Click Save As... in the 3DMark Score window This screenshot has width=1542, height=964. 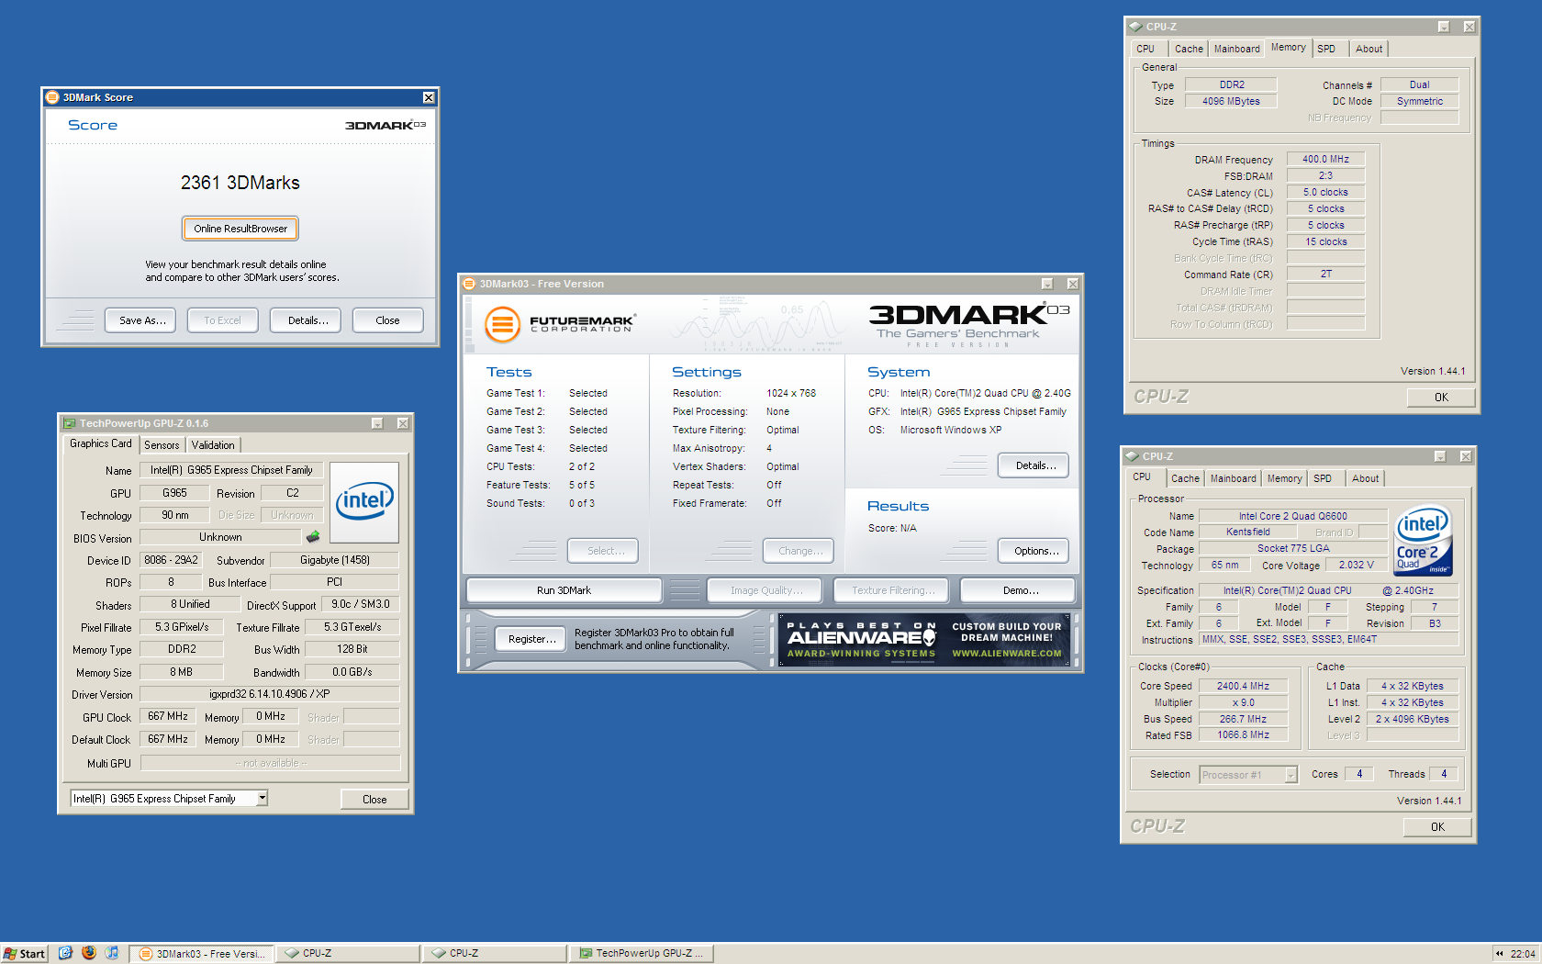[x=140, y=320]
